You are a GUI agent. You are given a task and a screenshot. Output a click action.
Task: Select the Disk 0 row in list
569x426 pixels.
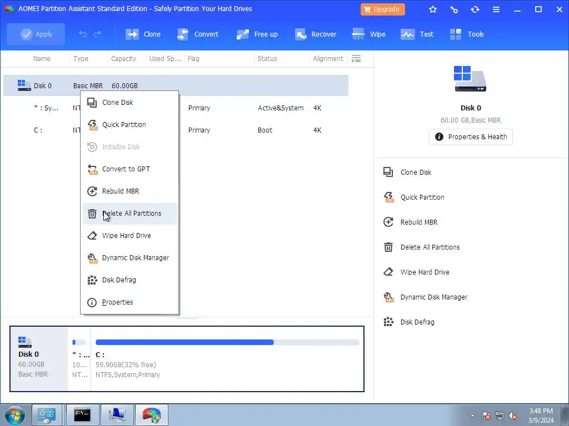pyautogui.click(x=176, y=85)
